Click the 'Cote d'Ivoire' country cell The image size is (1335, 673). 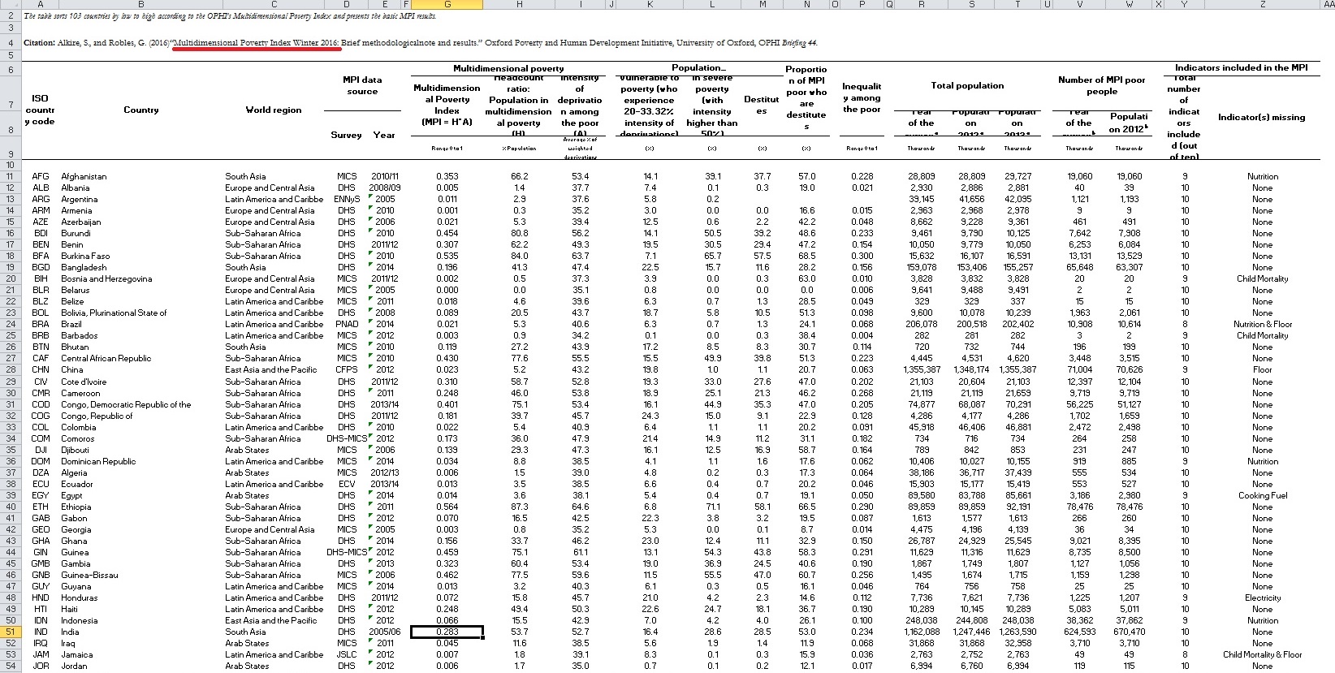coord(84,382)
